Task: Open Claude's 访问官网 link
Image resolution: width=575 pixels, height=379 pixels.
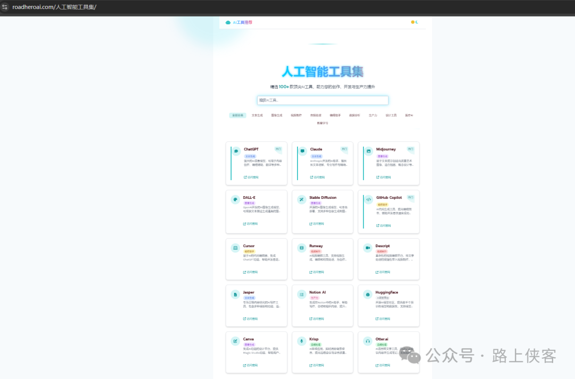Action: click(x=317, y=177)
